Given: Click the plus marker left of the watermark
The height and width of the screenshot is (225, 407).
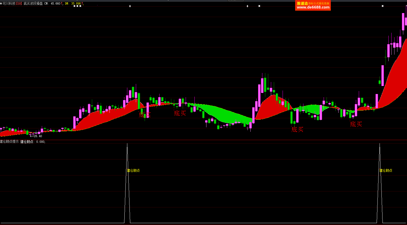Looking at the screenshot, I should pyautogui.click(x=247, y=6).
